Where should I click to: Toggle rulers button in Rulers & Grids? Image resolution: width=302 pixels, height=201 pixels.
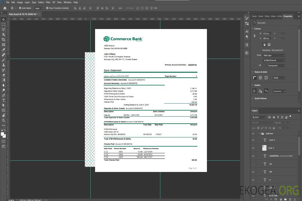[255, 78]
